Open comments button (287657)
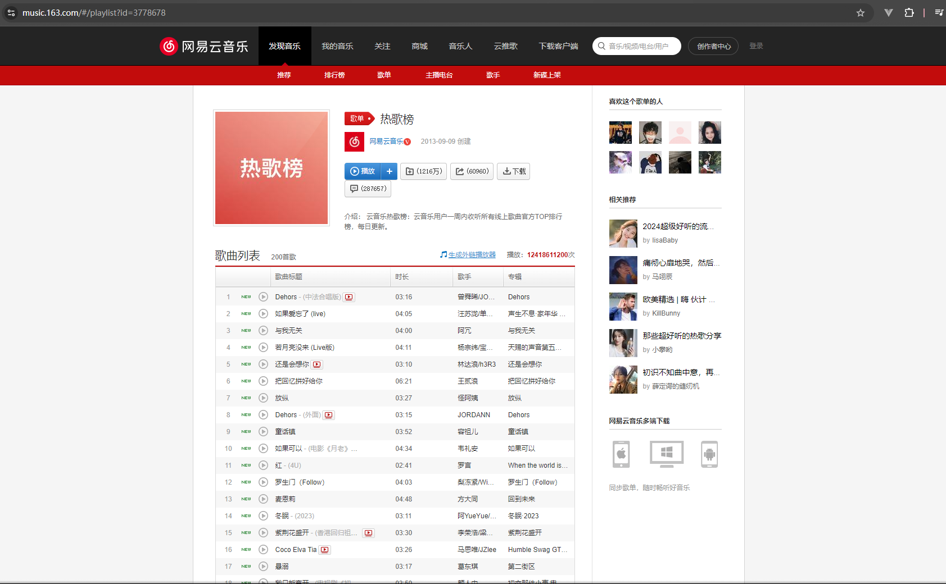Viewport: 946px width, 584px height. (x=368, y=189)
